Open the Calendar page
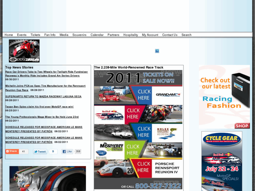Viewport: 255px width, 191px height. point(97,35)
